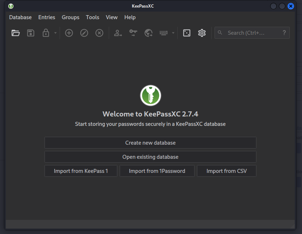Image resolution: width=302 pixels, height=234 pixels.
Task: Open the Database menu
Action: coord(20,17)
